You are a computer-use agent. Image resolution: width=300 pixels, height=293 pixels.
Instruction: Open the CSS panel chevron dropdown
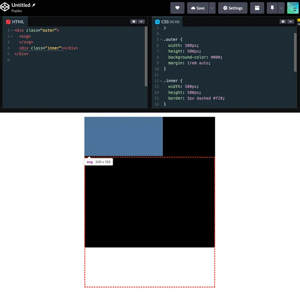[291, 21]
